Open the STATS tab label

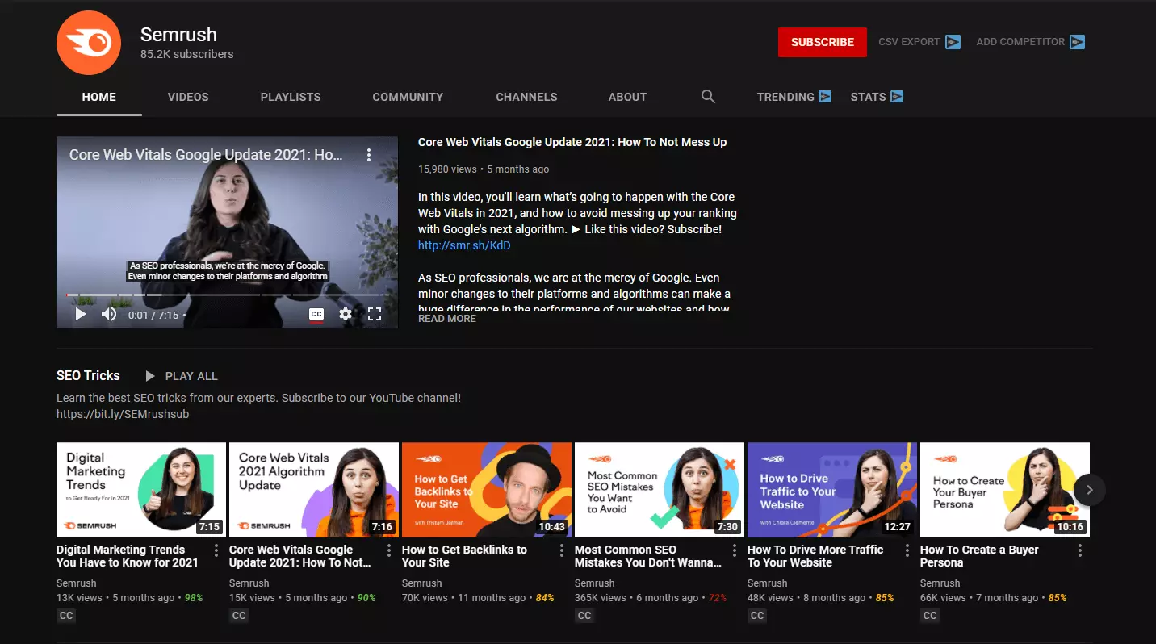868,97
